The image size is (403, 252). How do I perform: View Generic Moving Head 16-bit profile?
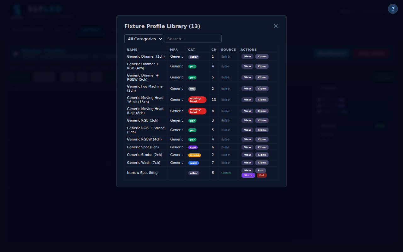(x=247, y=100)
